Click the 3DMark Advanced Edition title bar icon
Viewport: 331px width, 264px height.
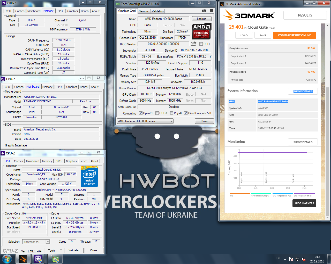(222, 4)
